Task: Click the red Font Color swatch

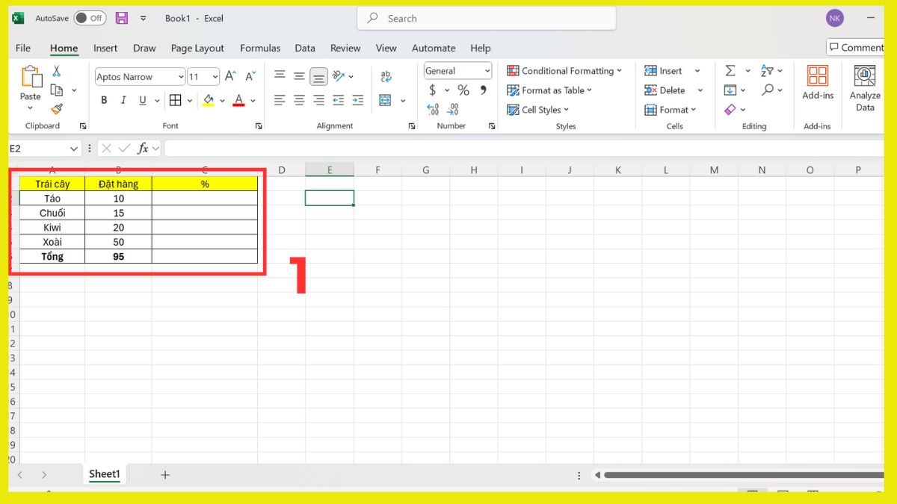Action: tap(238, 105)
